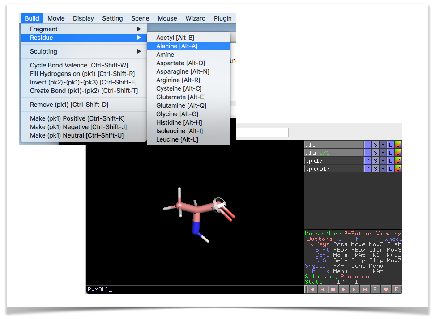Image resolution: width=435 pixels, height=319 pixels.
Task: Stop movie playback
Action: pyautogui.click(x=333, y=290)
